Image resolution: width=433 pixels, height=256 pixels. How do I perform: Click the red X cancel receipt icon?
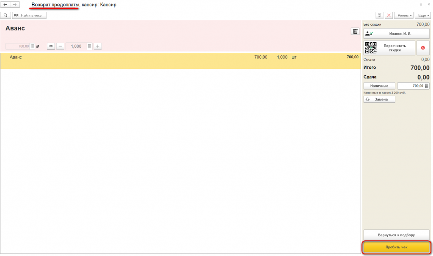point(389,16)
